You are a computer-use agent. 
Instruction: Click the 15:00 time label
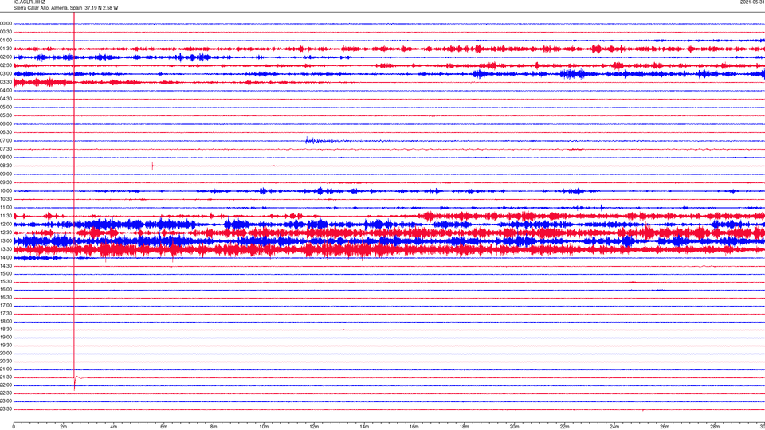pos(6,274)
